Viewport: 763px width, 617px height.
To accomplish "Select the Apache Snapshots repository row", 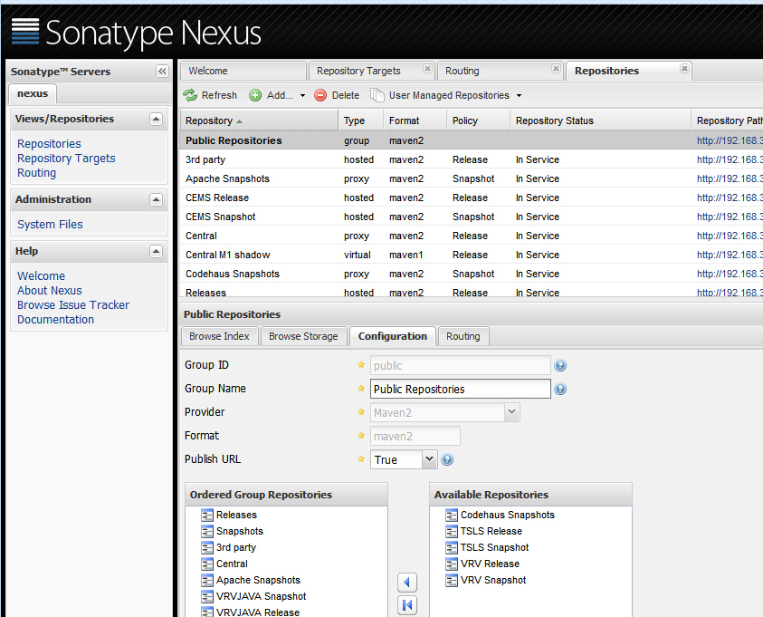I will 471,178.
